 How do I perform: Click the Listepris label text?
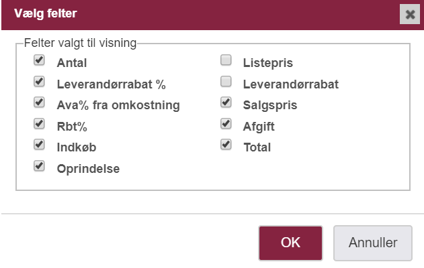[268, 63]
